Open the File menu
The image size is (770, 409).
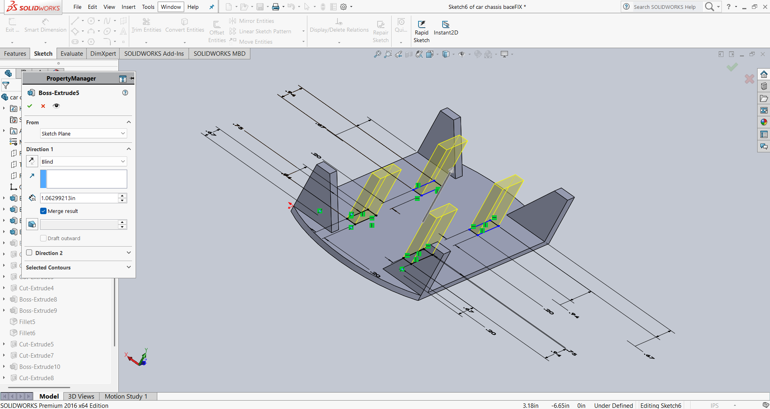tap(77, 7)
